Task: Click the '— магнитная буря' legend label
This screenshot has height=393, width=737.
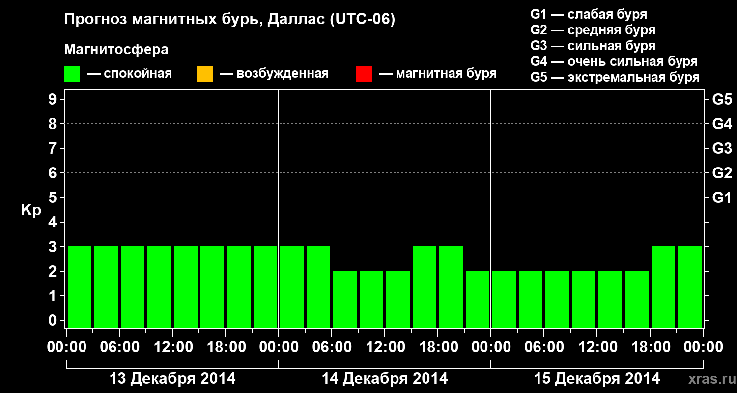Action: (438, 74)
